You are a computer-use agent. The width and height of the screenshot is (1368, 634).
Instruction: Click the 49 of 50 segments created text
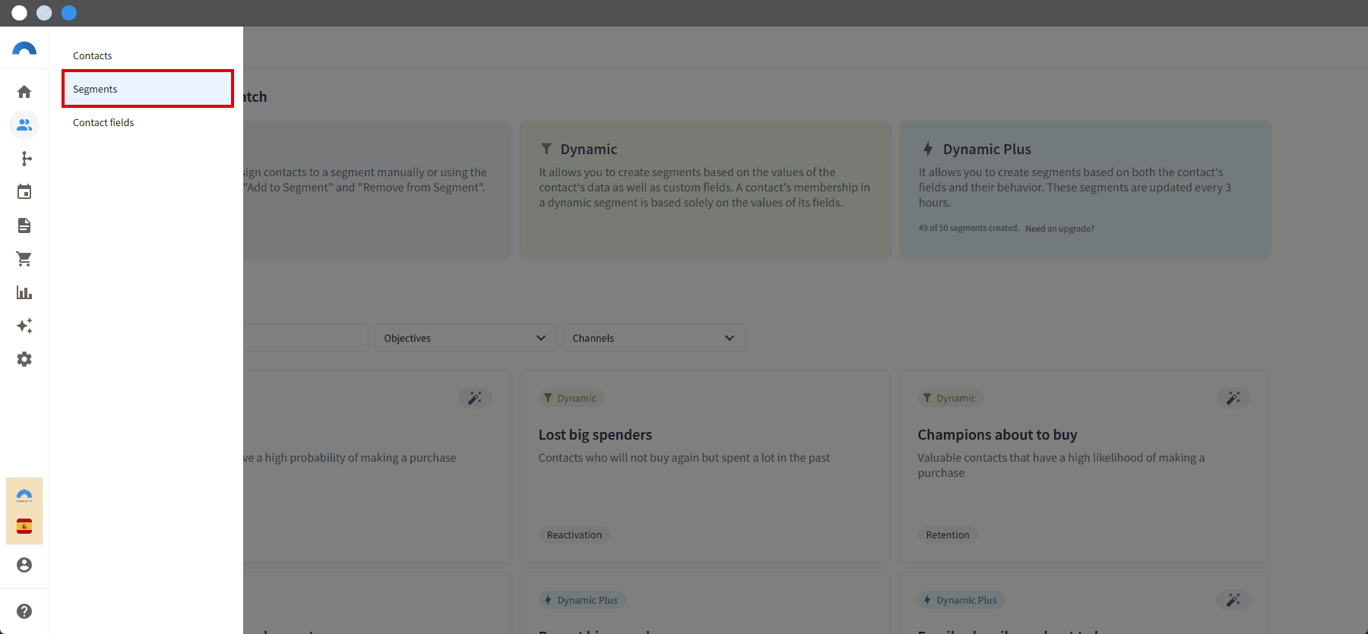coord(968,228)
